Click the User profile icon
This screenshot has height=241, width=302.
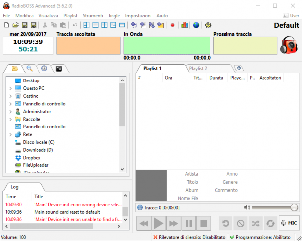pyautogui.click(x=285, y=16)
